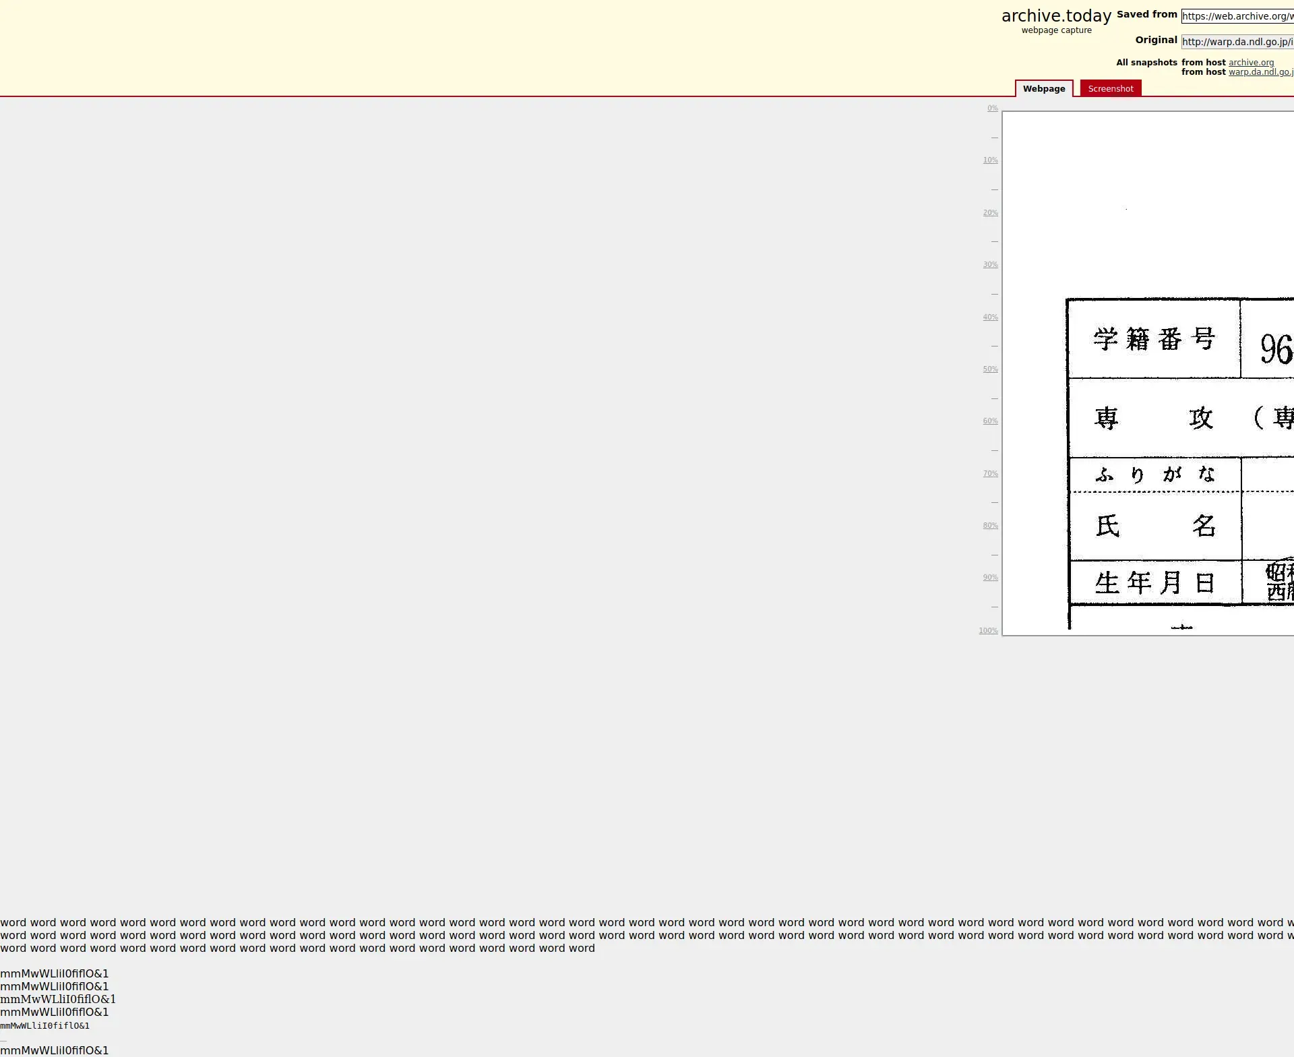This screenshot has height=1057, width=1294.
Task: Switch to the Screenshot tab
Action: tap(1110, 89)
